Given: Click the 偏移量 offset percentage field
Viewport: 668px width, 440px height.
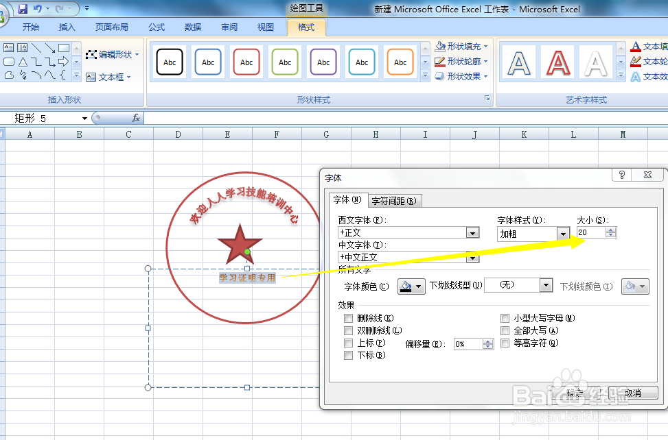Looking at the screenshot, I should point(468,344).
